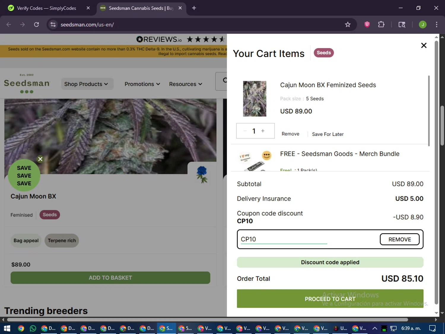The width and height of the screenshot is (445, 334).
Task: Open the Cajun Moon BX product title
Action: pos(33,196)
